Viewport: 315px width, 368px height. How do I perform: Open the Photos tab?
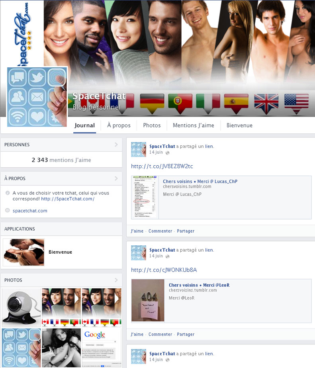(x=152, y=125)
